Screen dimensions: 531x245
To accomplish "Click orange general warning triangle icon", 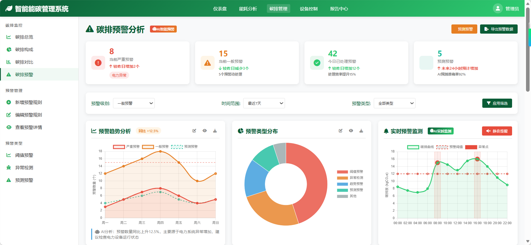I will [207, 63].
